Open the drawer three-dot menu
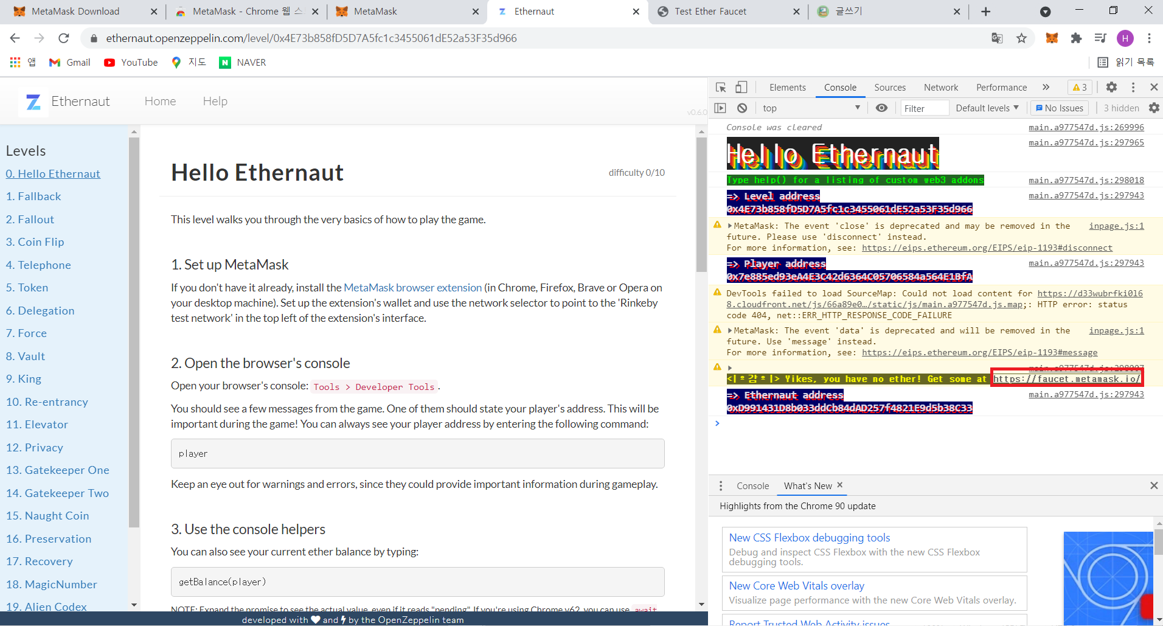This screenshot has width=1163, height=626. click(721, 485)
